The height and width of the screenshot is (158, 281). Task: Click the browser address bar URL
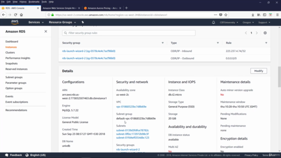[111, 15]
